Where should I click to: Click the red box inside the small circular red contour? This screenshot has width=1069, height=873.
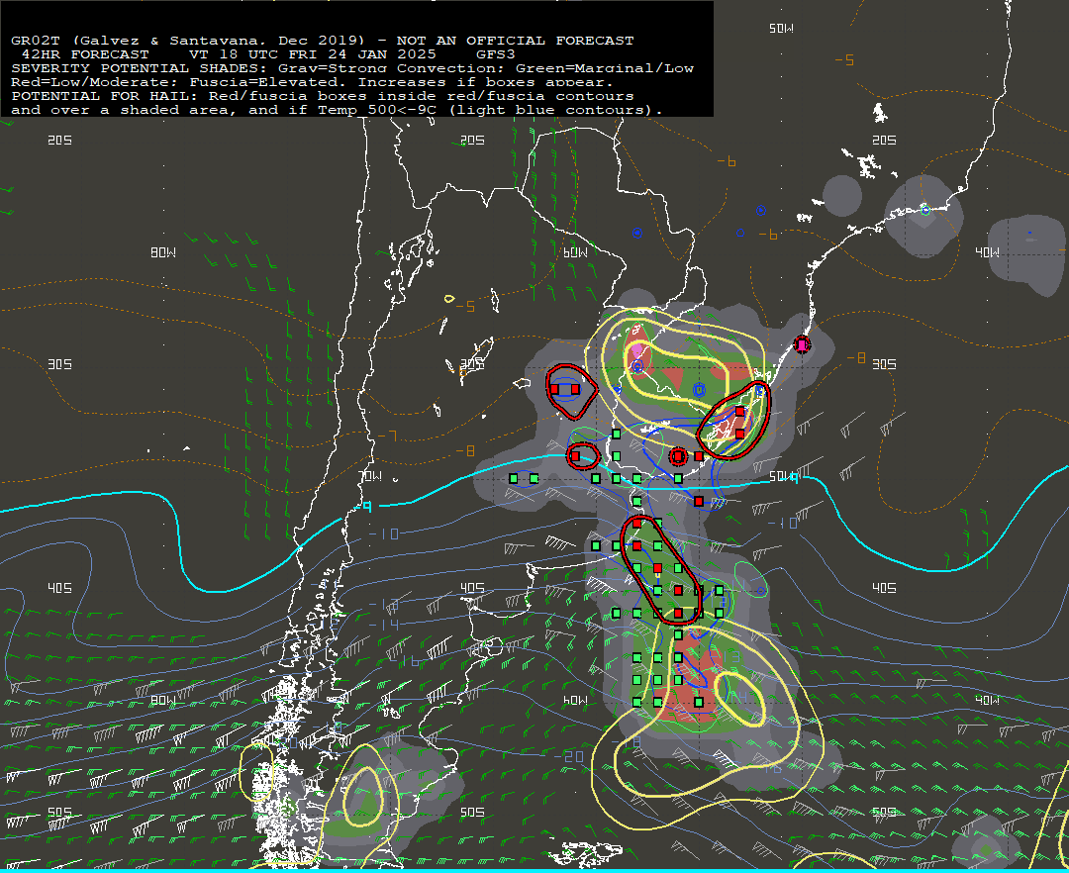click(678, 456)
